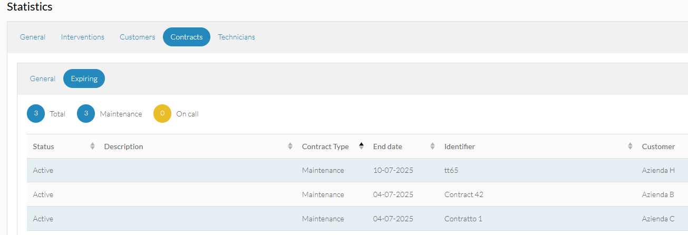The image size is (688, 235).
Task: Sort table by Status column arrows
Action: 93,146
